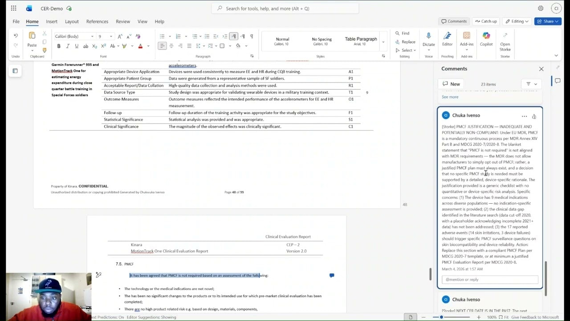Click the comment marker beside the PMCF sentence
The width and height of the screenshot is (570, 321).
point(332,276)
